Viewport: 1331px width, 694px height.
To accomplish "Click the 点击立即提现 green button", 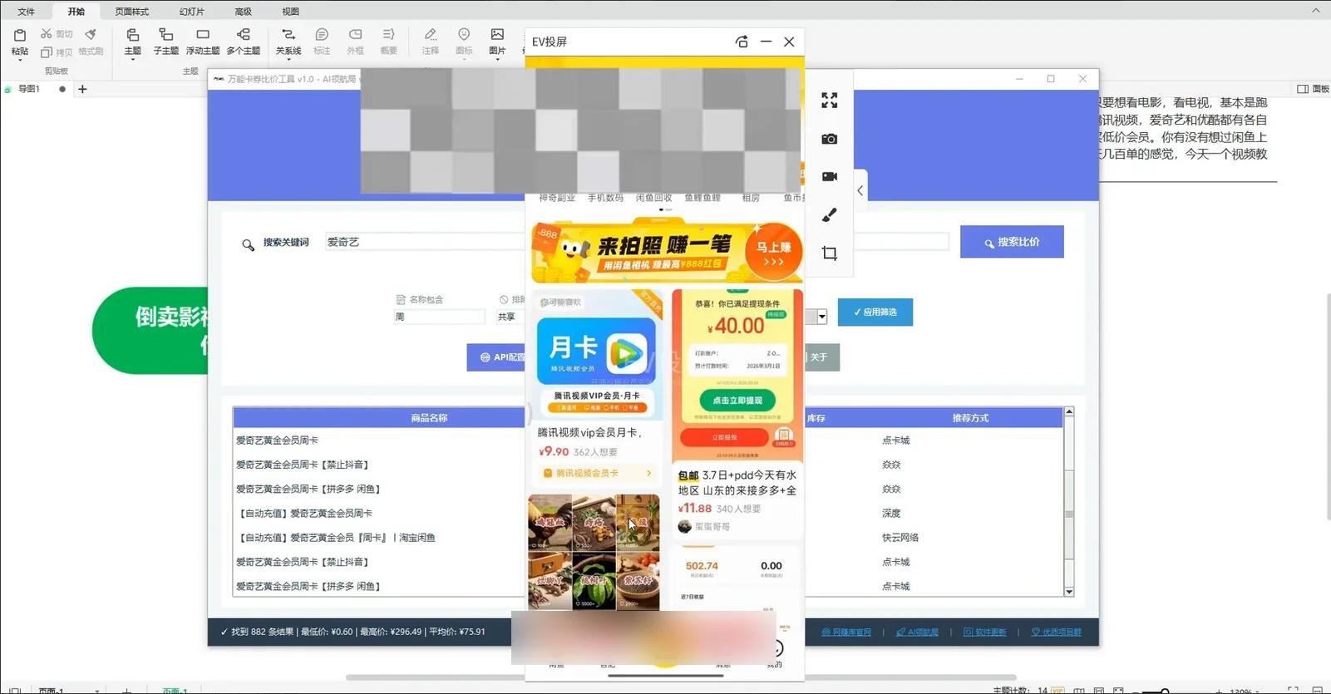I will click(x=737, y=401).
